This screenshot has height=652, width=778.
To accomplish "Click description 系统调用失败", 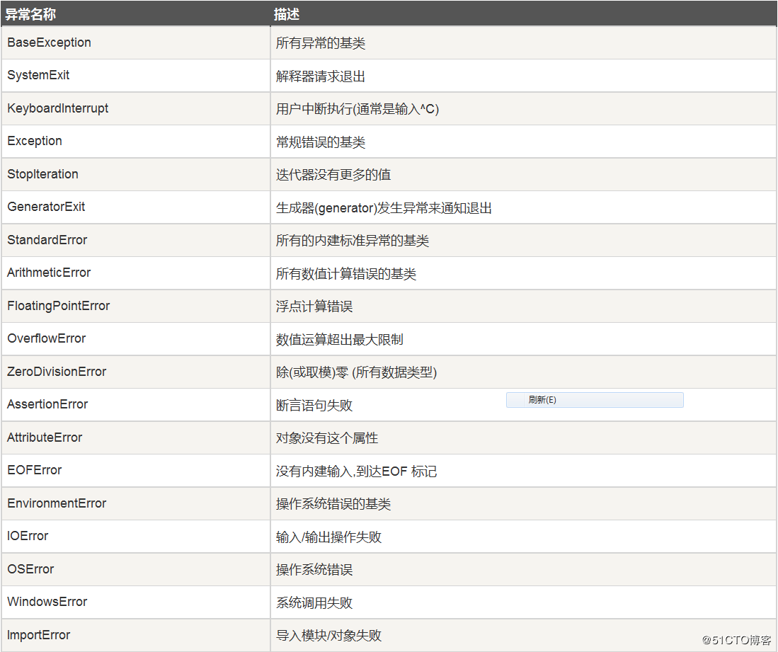I will coord(314,603).
